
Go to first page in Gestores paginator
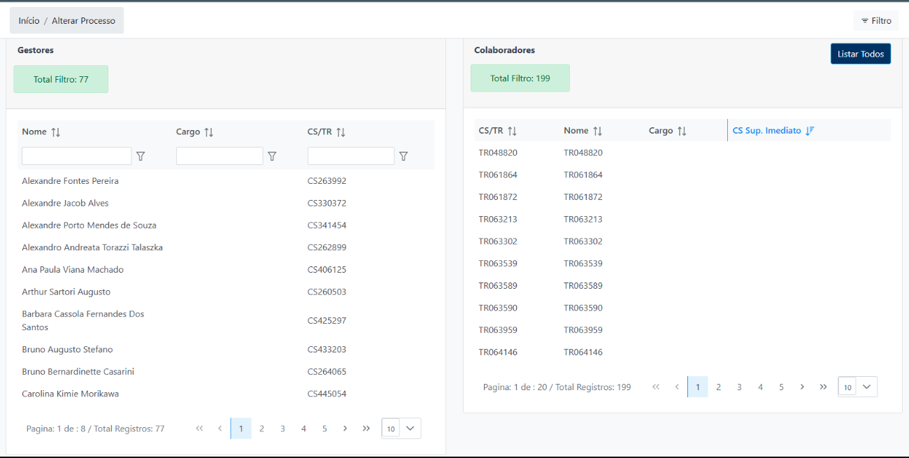point(199,429)
